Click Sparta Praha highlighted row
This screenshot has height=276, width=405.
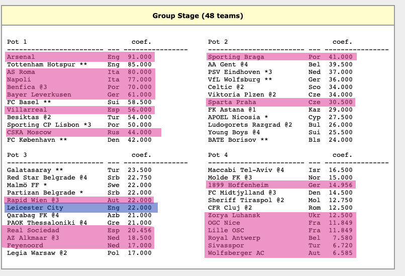281,103
